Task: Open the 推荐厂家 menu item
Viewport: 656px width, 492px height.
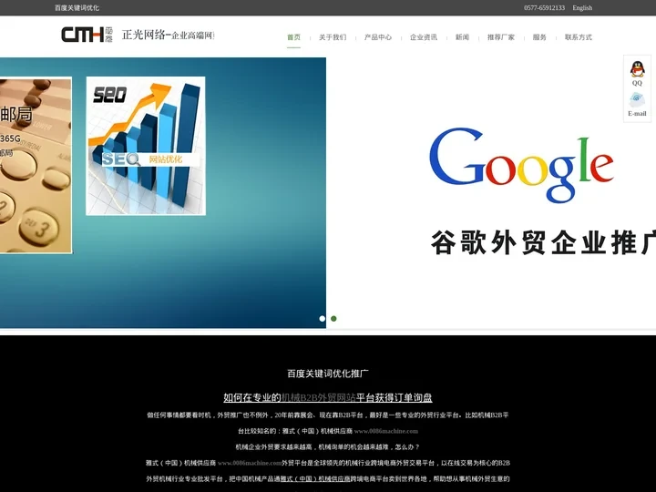Action: [x=501, y=37]
